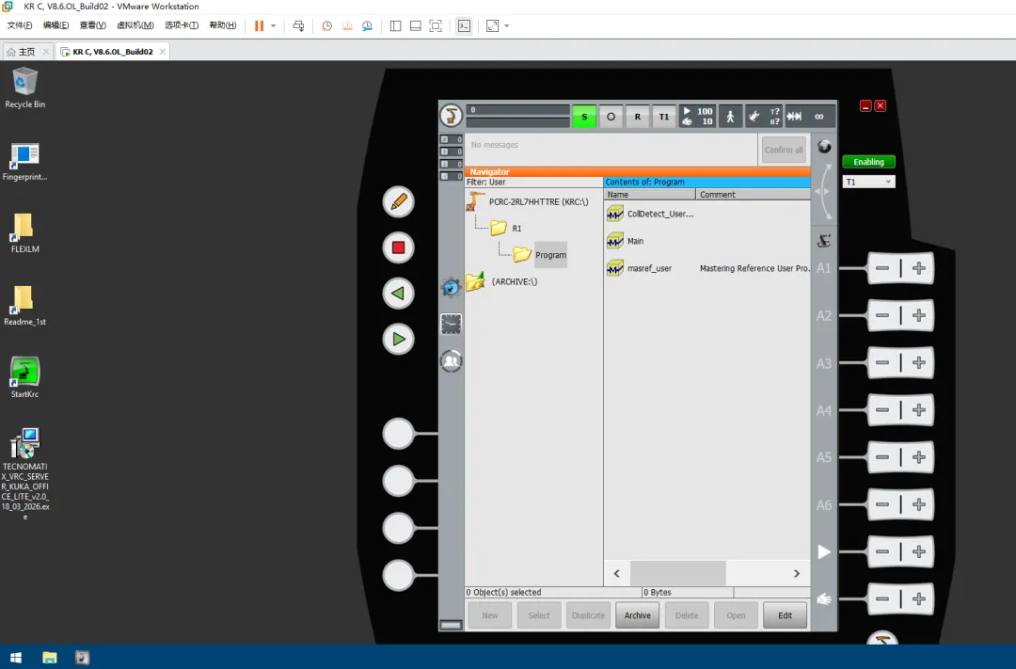Image resolution: width=1016 pixels, height=669 pixels.
Task: Decrease hand jog override with minus key
Action: [x=882, y=599]
